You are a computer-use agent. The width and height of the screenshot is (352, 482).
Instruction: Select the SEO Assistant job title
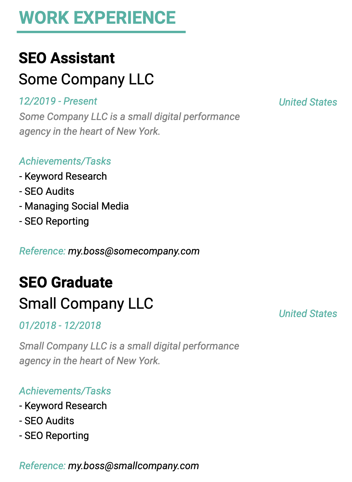[x=67, y=58]
